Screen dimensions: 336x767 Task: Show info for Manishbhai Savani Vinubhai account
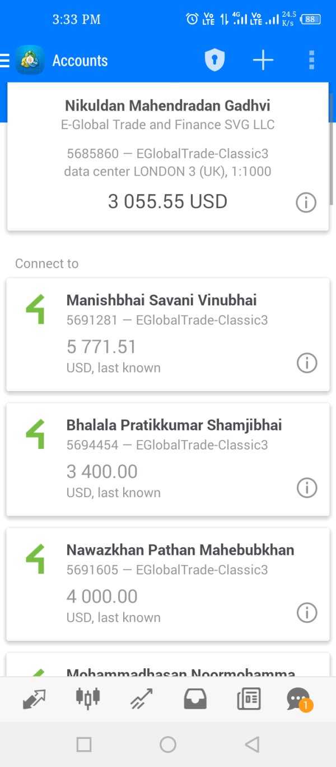click(306, 364)
